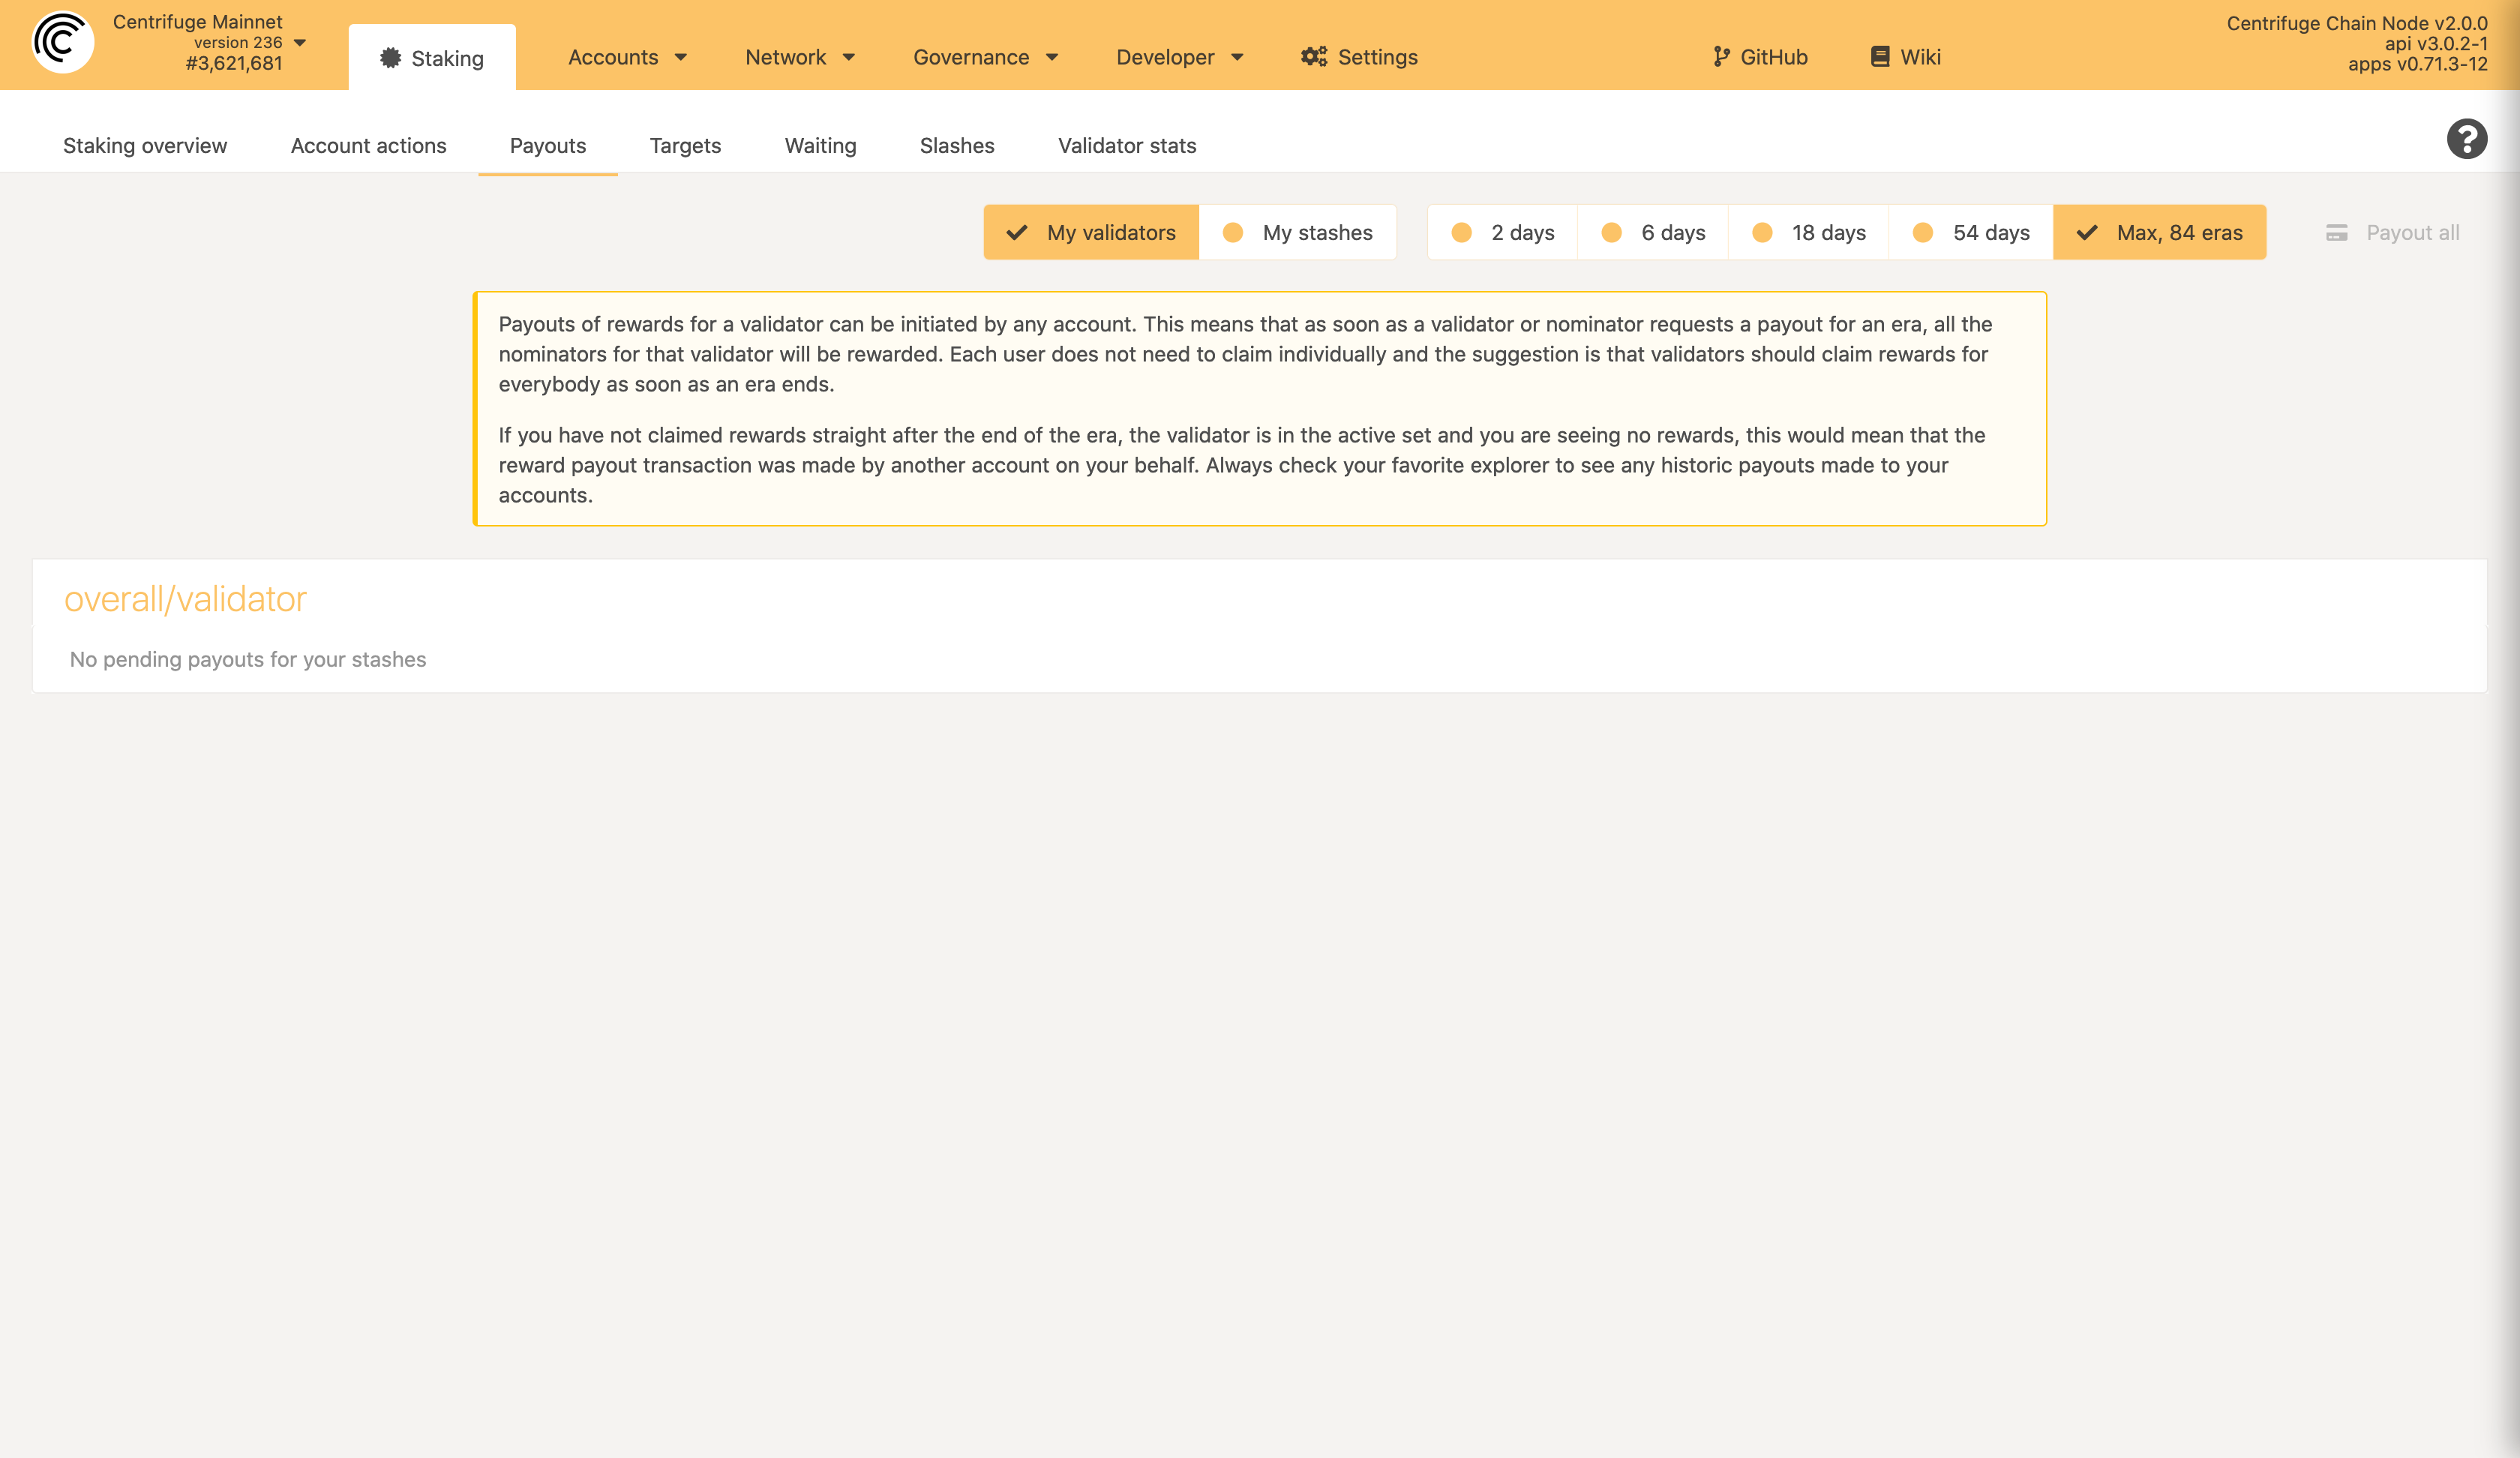The image size is (2520, 1458).
Task: Click the Payout all button
Action: pos(2392,233)
